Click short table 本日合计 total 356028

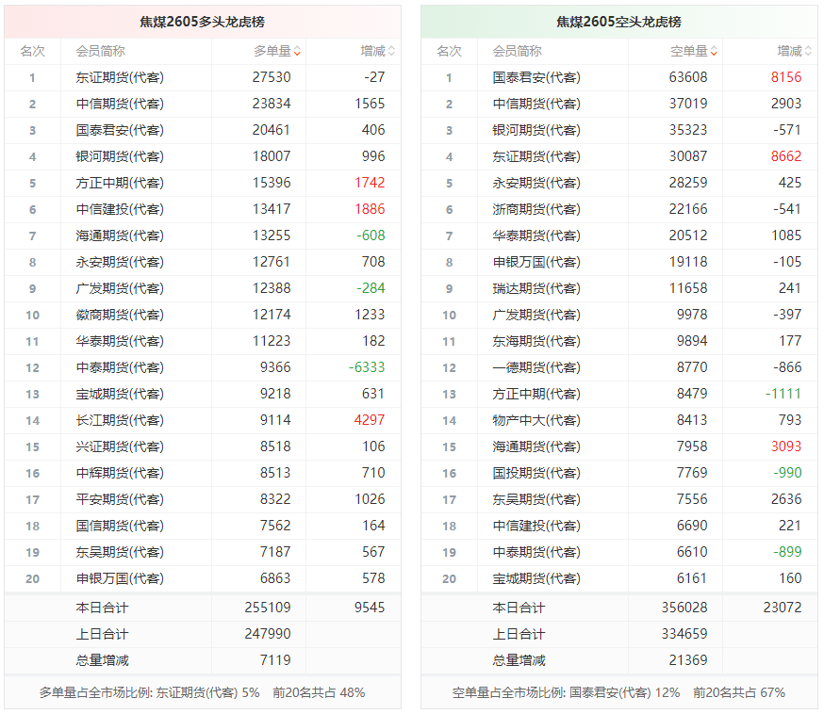point(684,608)
